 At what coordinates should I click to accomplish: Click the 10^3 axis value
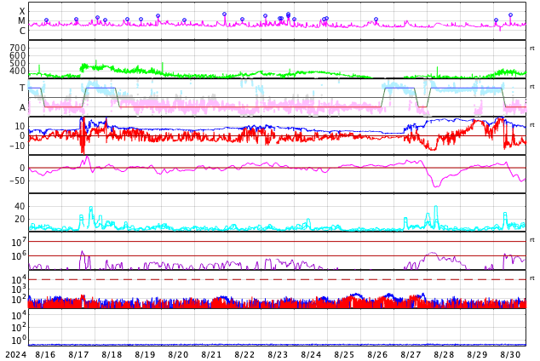(18, 289)
